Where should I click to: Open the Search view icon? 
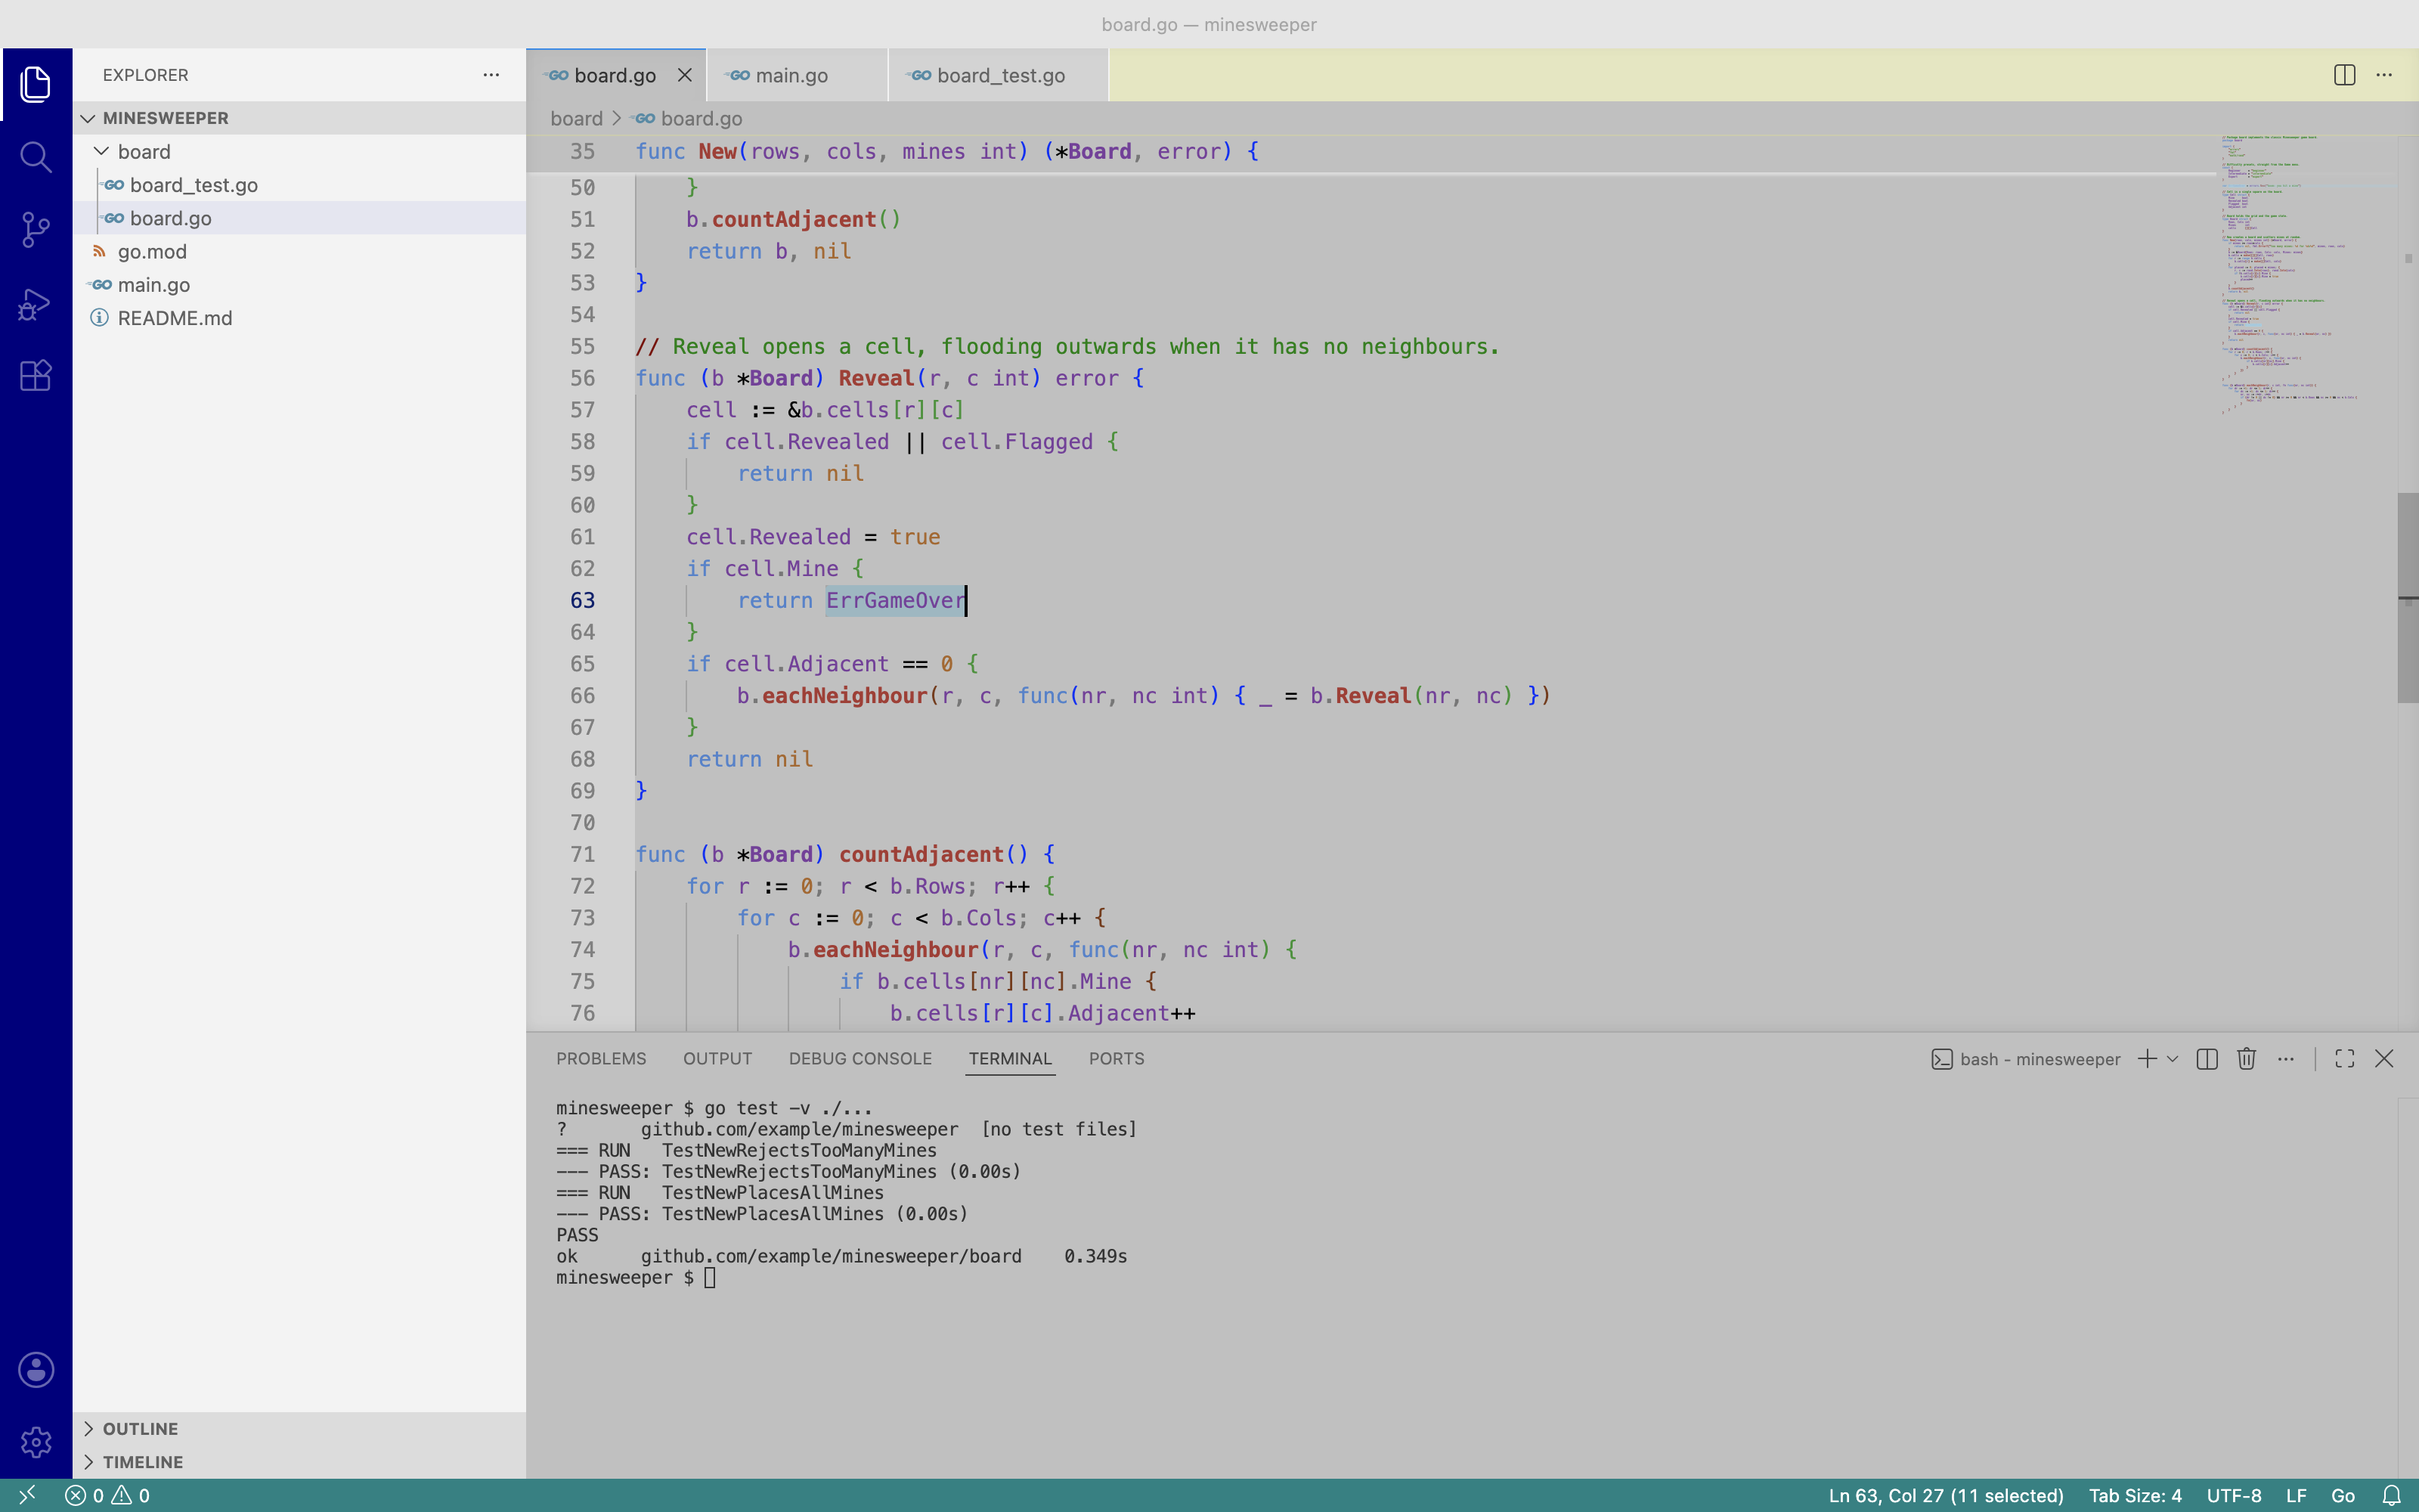(36, 157)
